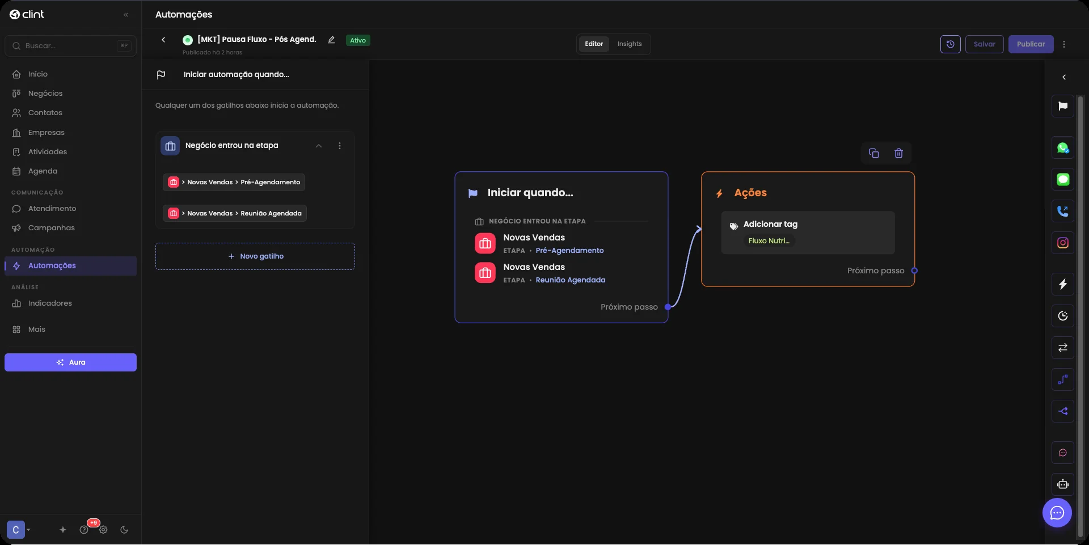Select the path route icon in toolbar
The height and width of the screenshot is (545, 1089).
[x=1063, y=379]
